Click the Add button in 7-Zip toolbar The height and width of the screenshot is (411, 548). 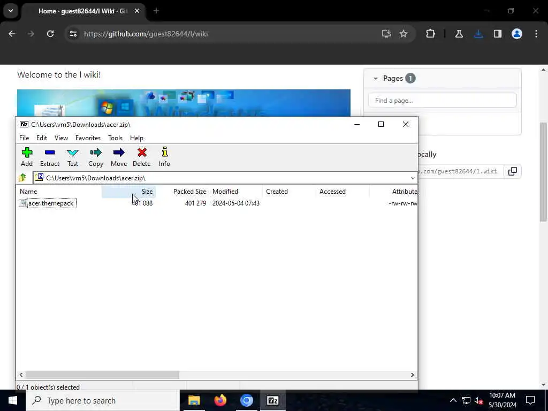click(27, 157)
